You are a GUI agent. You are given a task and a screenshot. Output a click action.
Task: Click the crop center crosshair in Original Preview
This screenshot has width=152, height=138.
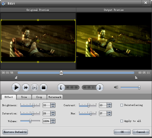point(38,41)
